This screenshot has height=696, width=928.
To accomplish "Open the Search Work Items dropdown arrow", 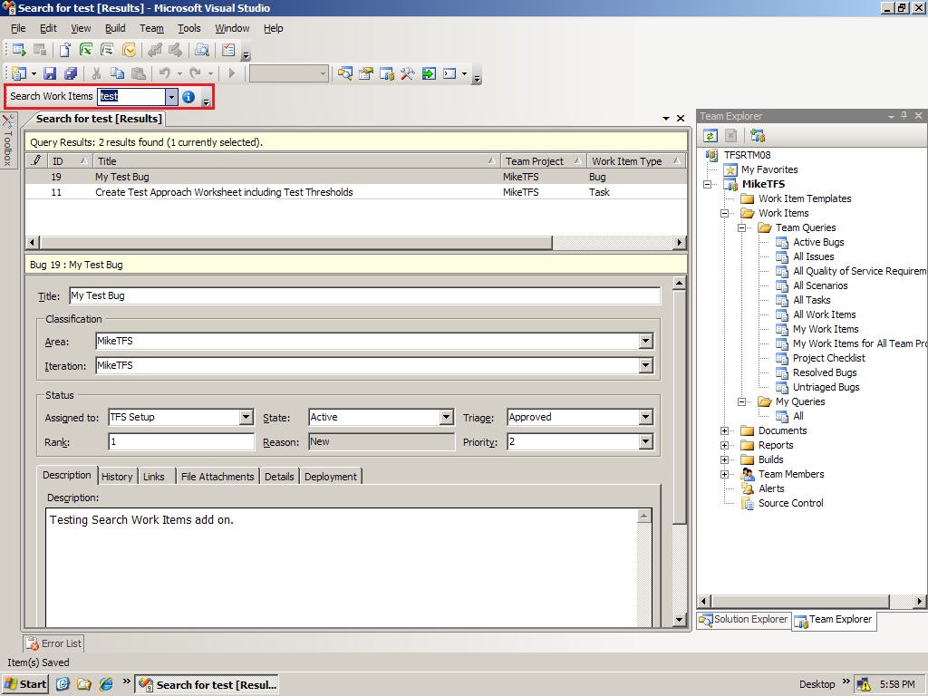I will (x=171, y=96).
